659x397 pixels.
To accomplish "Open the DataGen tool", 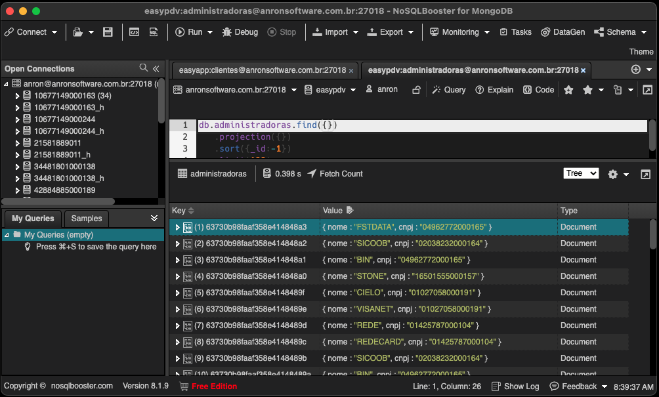I will click(x=563, y=32).
